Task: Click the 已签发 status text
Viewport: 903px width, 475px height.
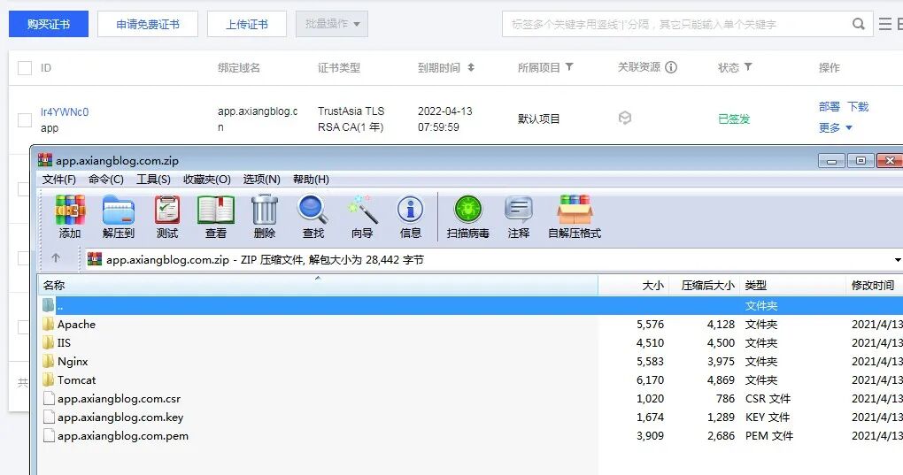Action: point(734,119)
